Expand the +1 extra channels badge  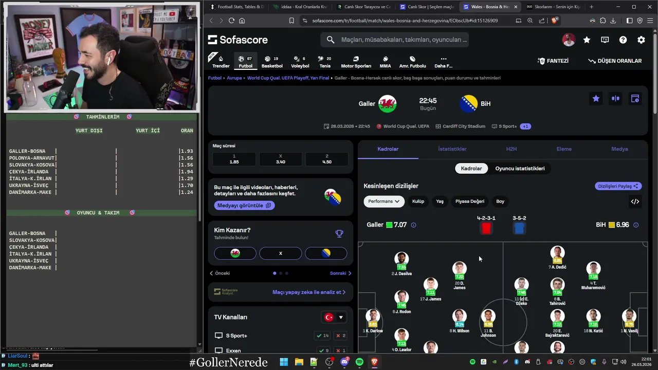[525, 126]
